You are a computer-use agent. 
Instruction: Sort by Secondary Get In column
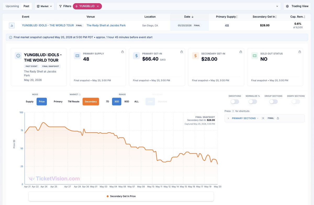(x=265, y=17)
